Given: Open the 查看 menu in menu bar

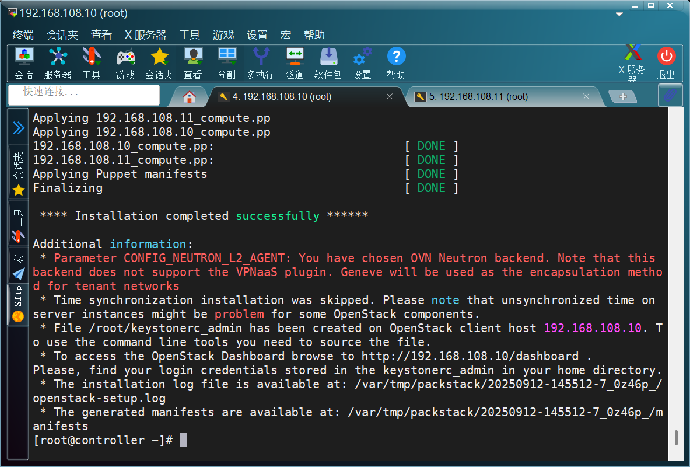Looking at the screenshot, I should click(101, 35).
